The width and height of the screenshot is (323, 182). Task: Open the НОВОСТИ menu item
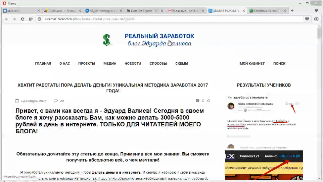(x=133, y=64)
